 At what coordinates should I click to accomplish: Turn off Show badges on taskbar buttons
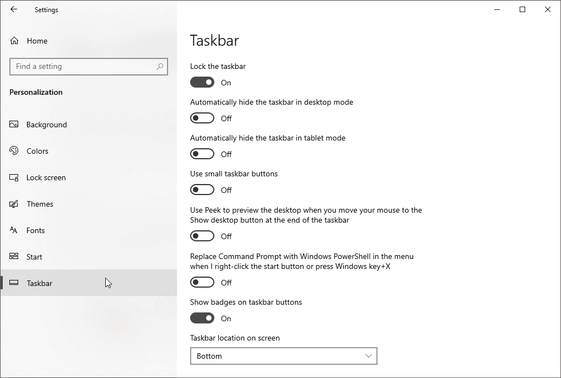202,318
